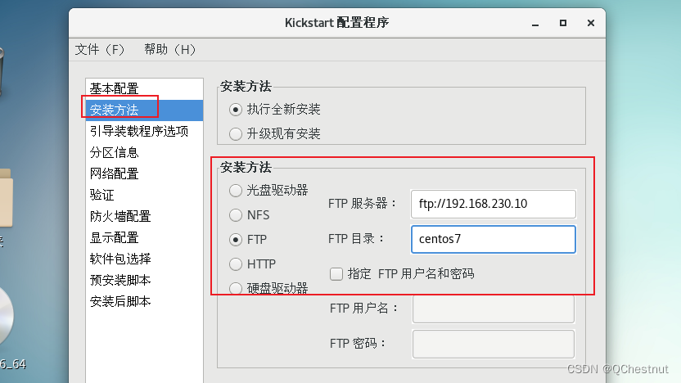Choose the 执行全新安装 radio button
681x383 pixels.
pyautogui.click(x=236, y=110)
